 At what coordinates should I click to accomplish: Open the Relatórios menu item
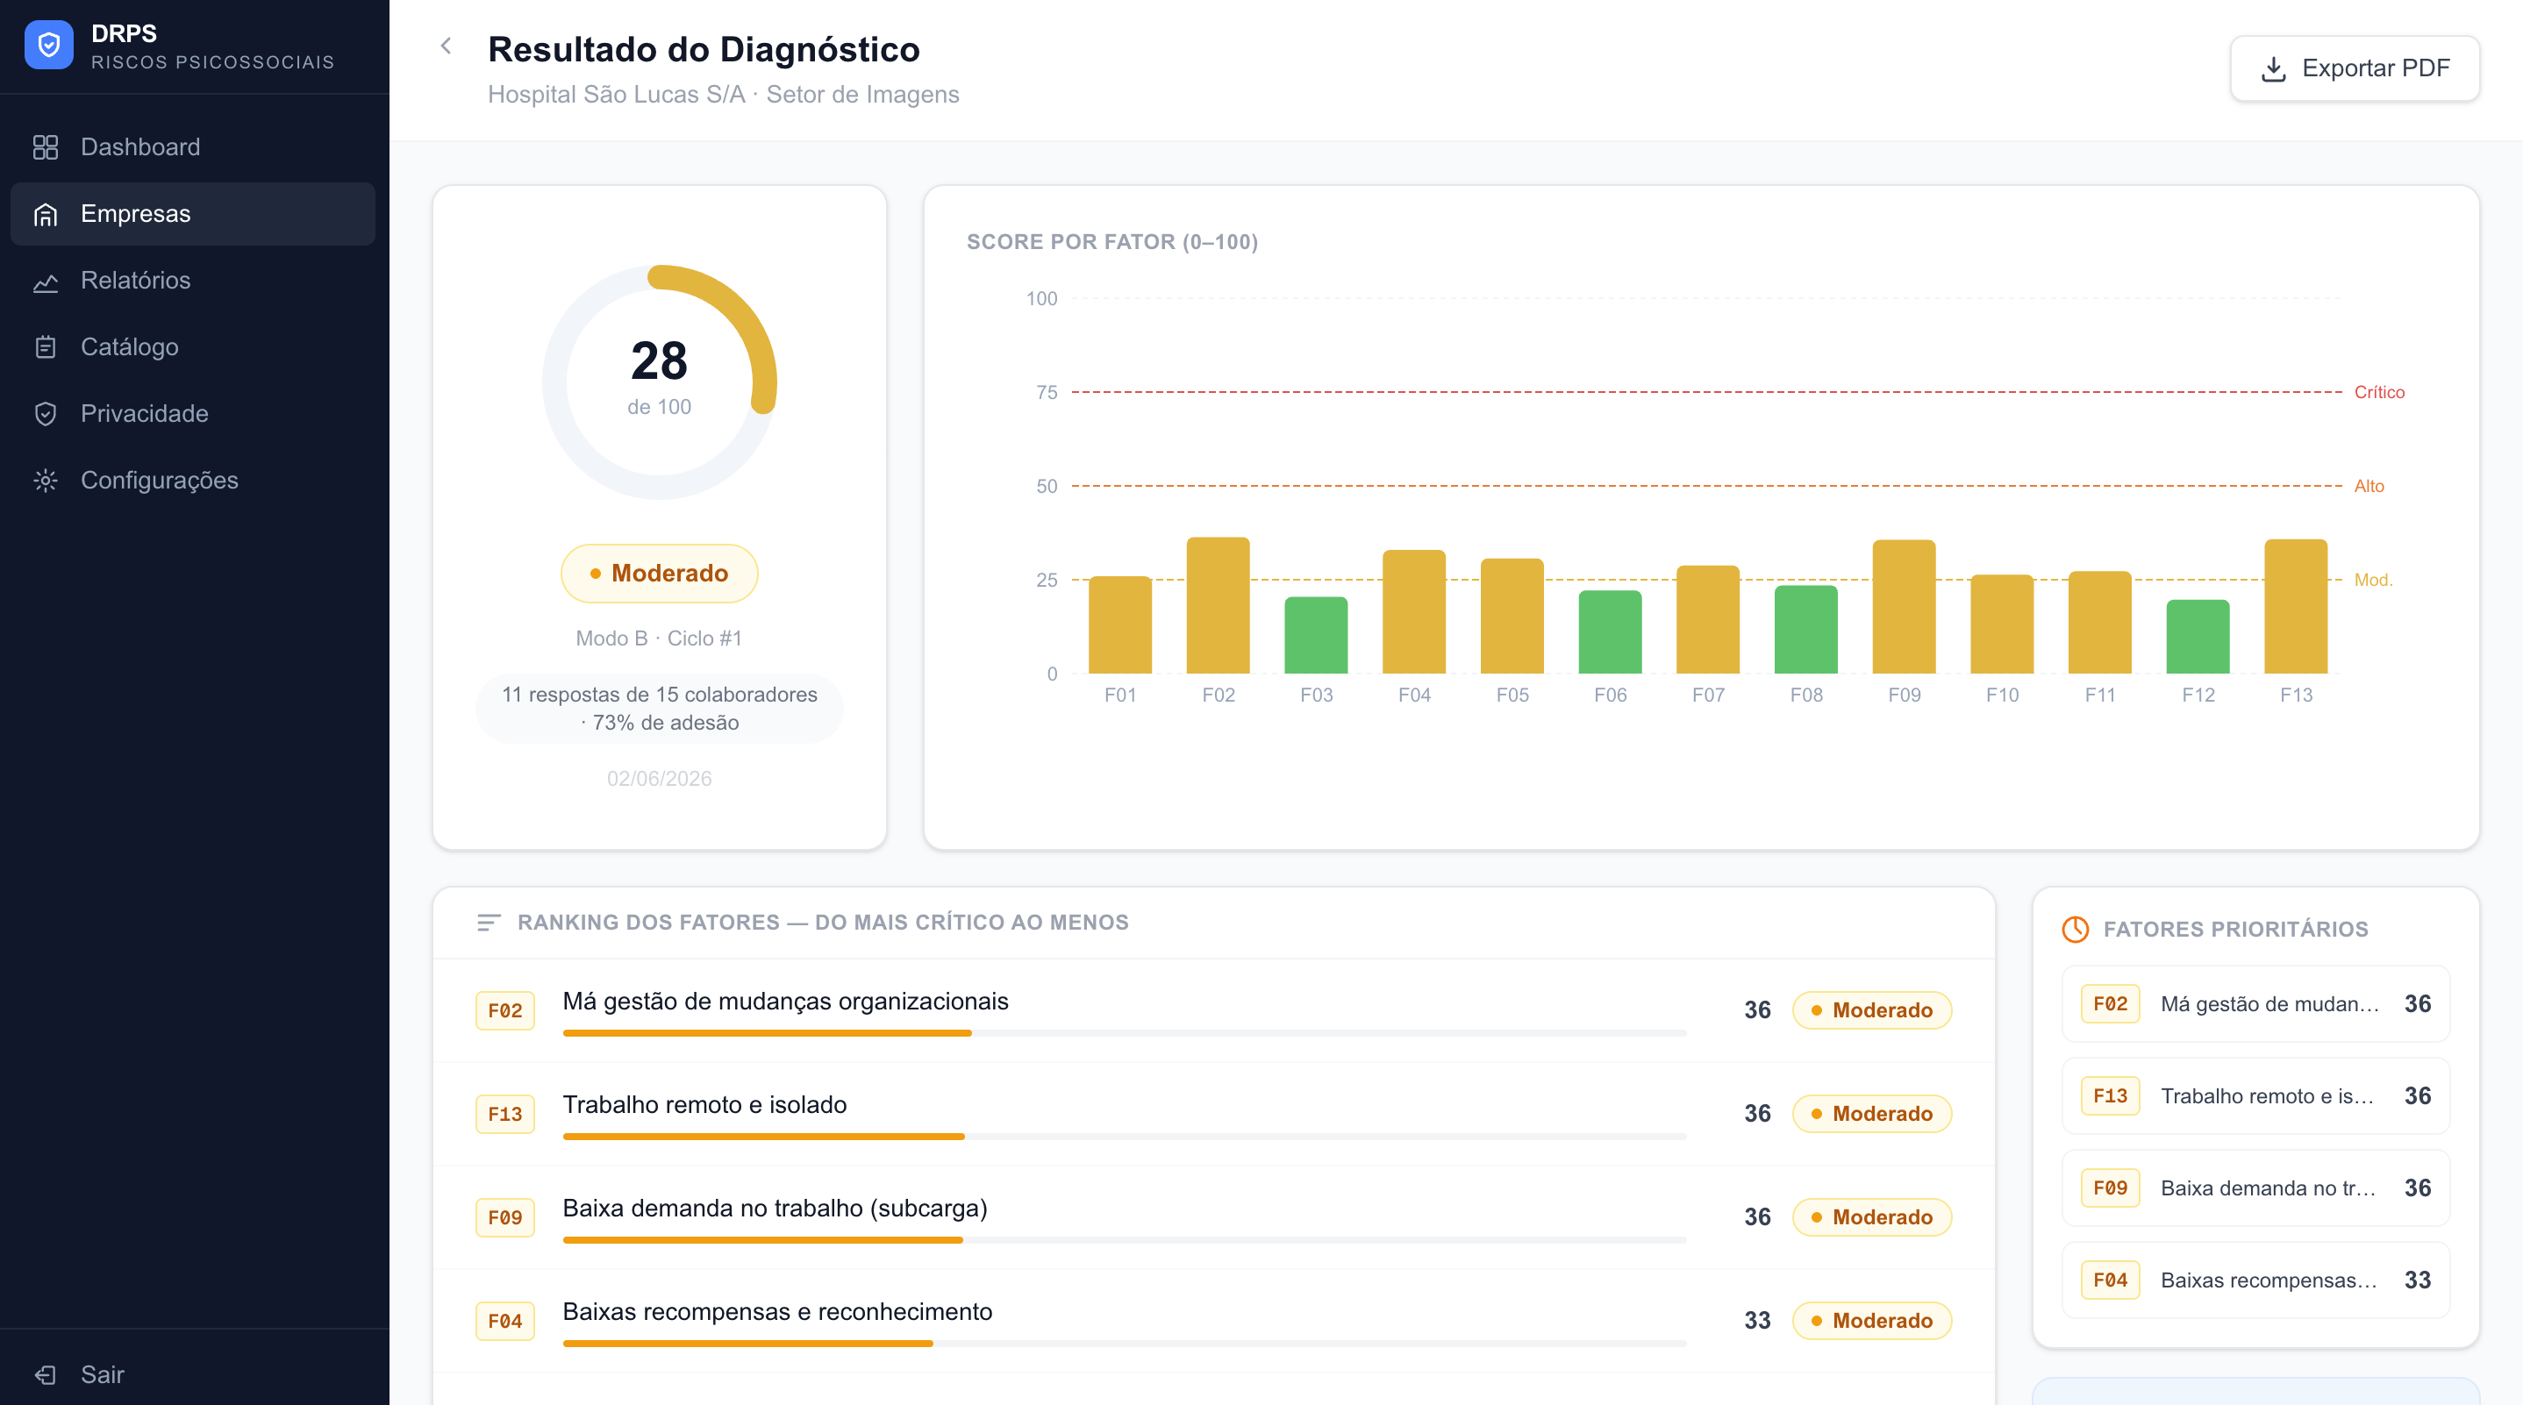point(193,281)
